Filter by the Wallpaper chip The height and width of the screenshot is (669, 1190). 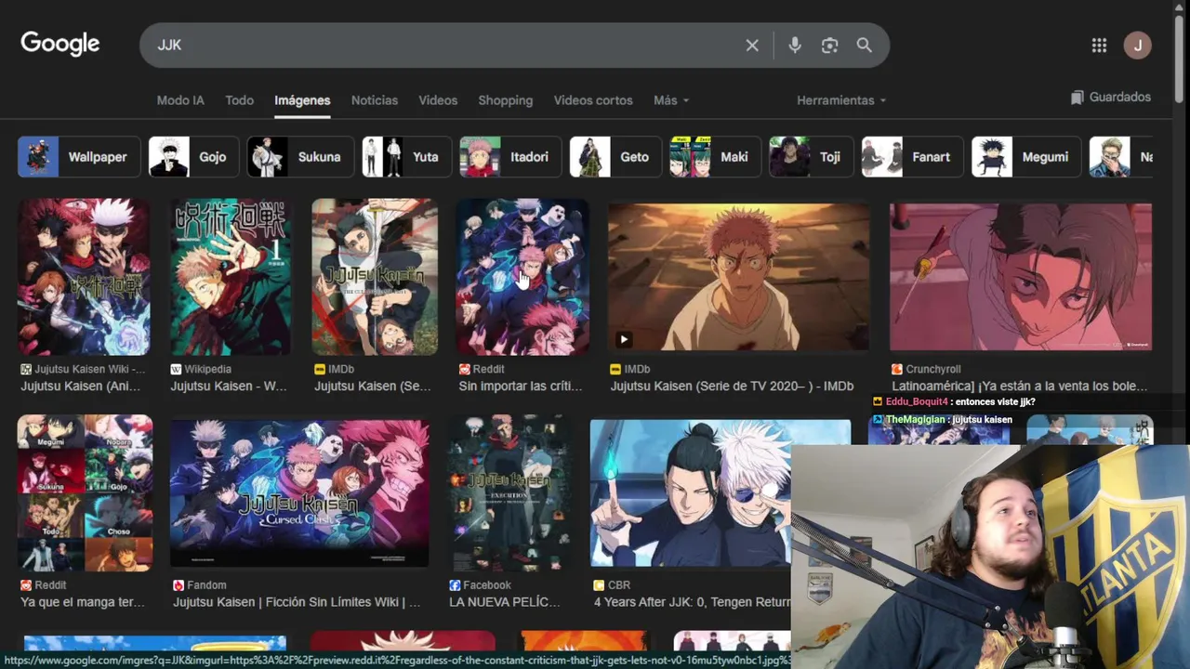(79, 157)
